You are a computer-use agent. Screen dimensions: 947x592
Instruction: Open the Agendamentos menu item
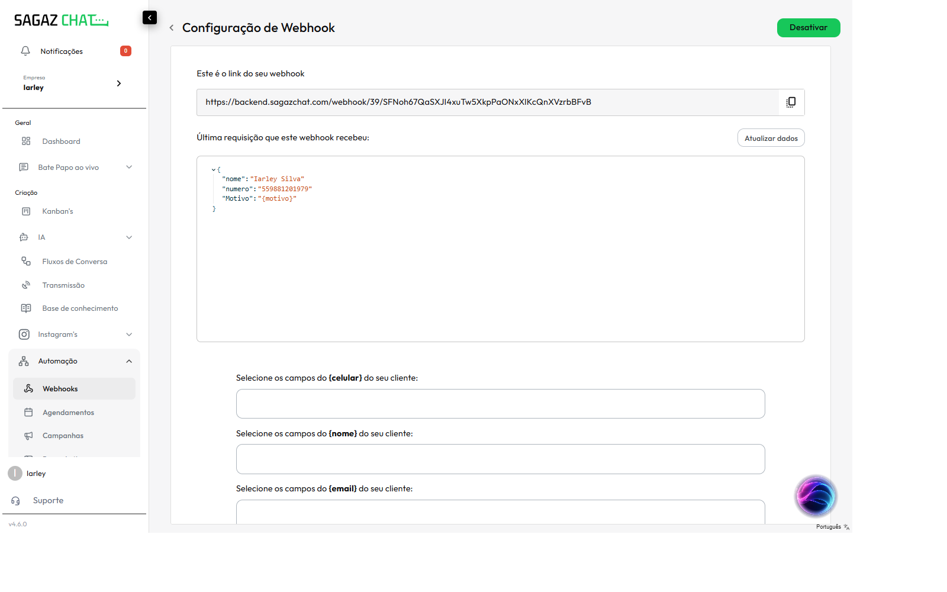68,413
